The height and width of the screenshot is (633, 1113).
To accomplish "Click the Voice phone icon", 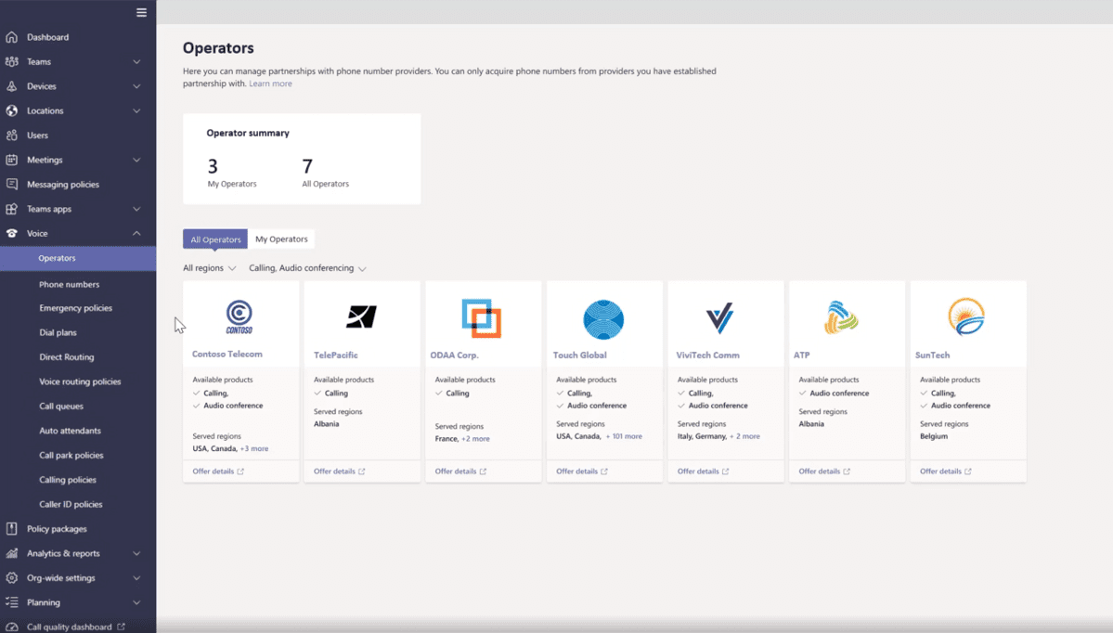I will tap(11, 234).
